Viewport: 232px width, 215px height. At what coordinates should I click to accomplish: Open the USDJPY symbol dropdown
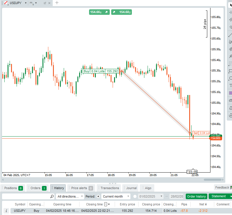pos(26,3)
